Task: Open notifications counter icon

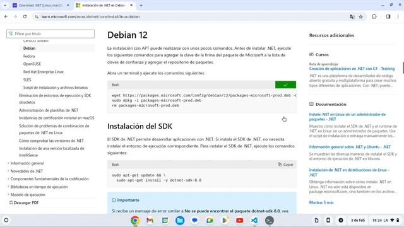Action: 341,220
